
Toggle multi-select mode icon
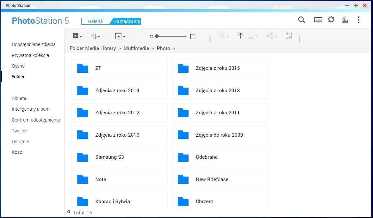click(x=288, y=36)
